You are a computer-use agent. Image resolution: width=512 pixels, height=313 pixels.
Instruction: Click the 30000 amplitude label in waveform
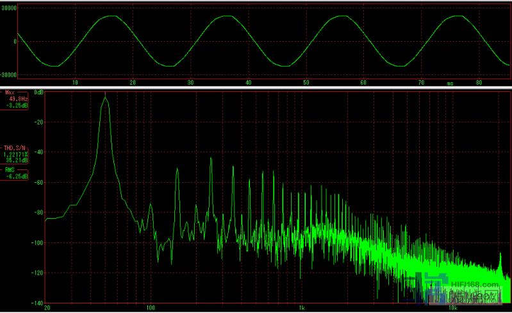(9, 8)
